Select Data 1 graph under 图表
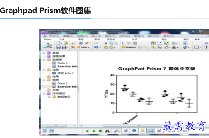 62,83
